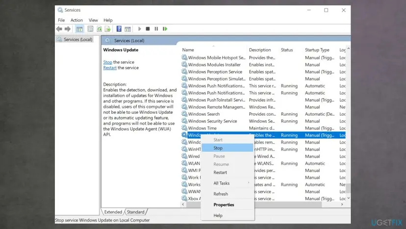Image resolution: width=406 pixels, height=229 pixels.
Task: Open the View menu
Action: pos(93,20)
